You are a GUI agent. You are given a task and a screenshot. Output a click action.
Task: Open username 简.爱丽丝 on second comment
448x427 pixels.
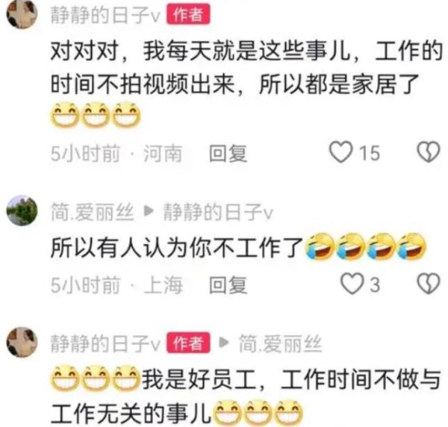coord(93,212)
